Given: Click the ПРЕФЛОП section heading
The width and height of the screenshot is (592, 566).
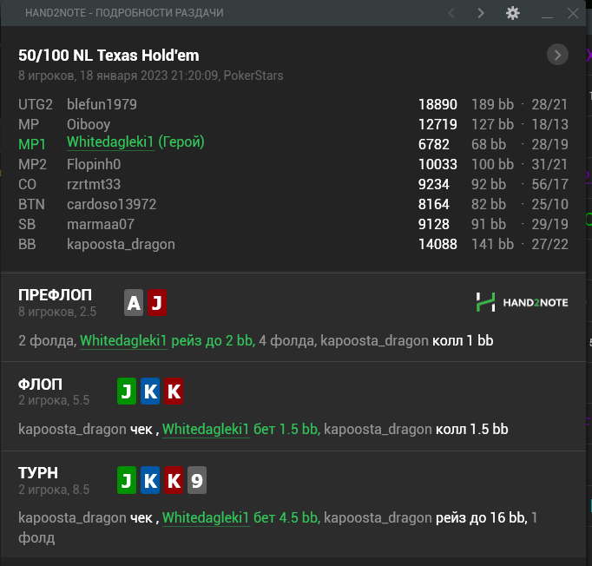Looking at the screenshot, I should [56, 295].
